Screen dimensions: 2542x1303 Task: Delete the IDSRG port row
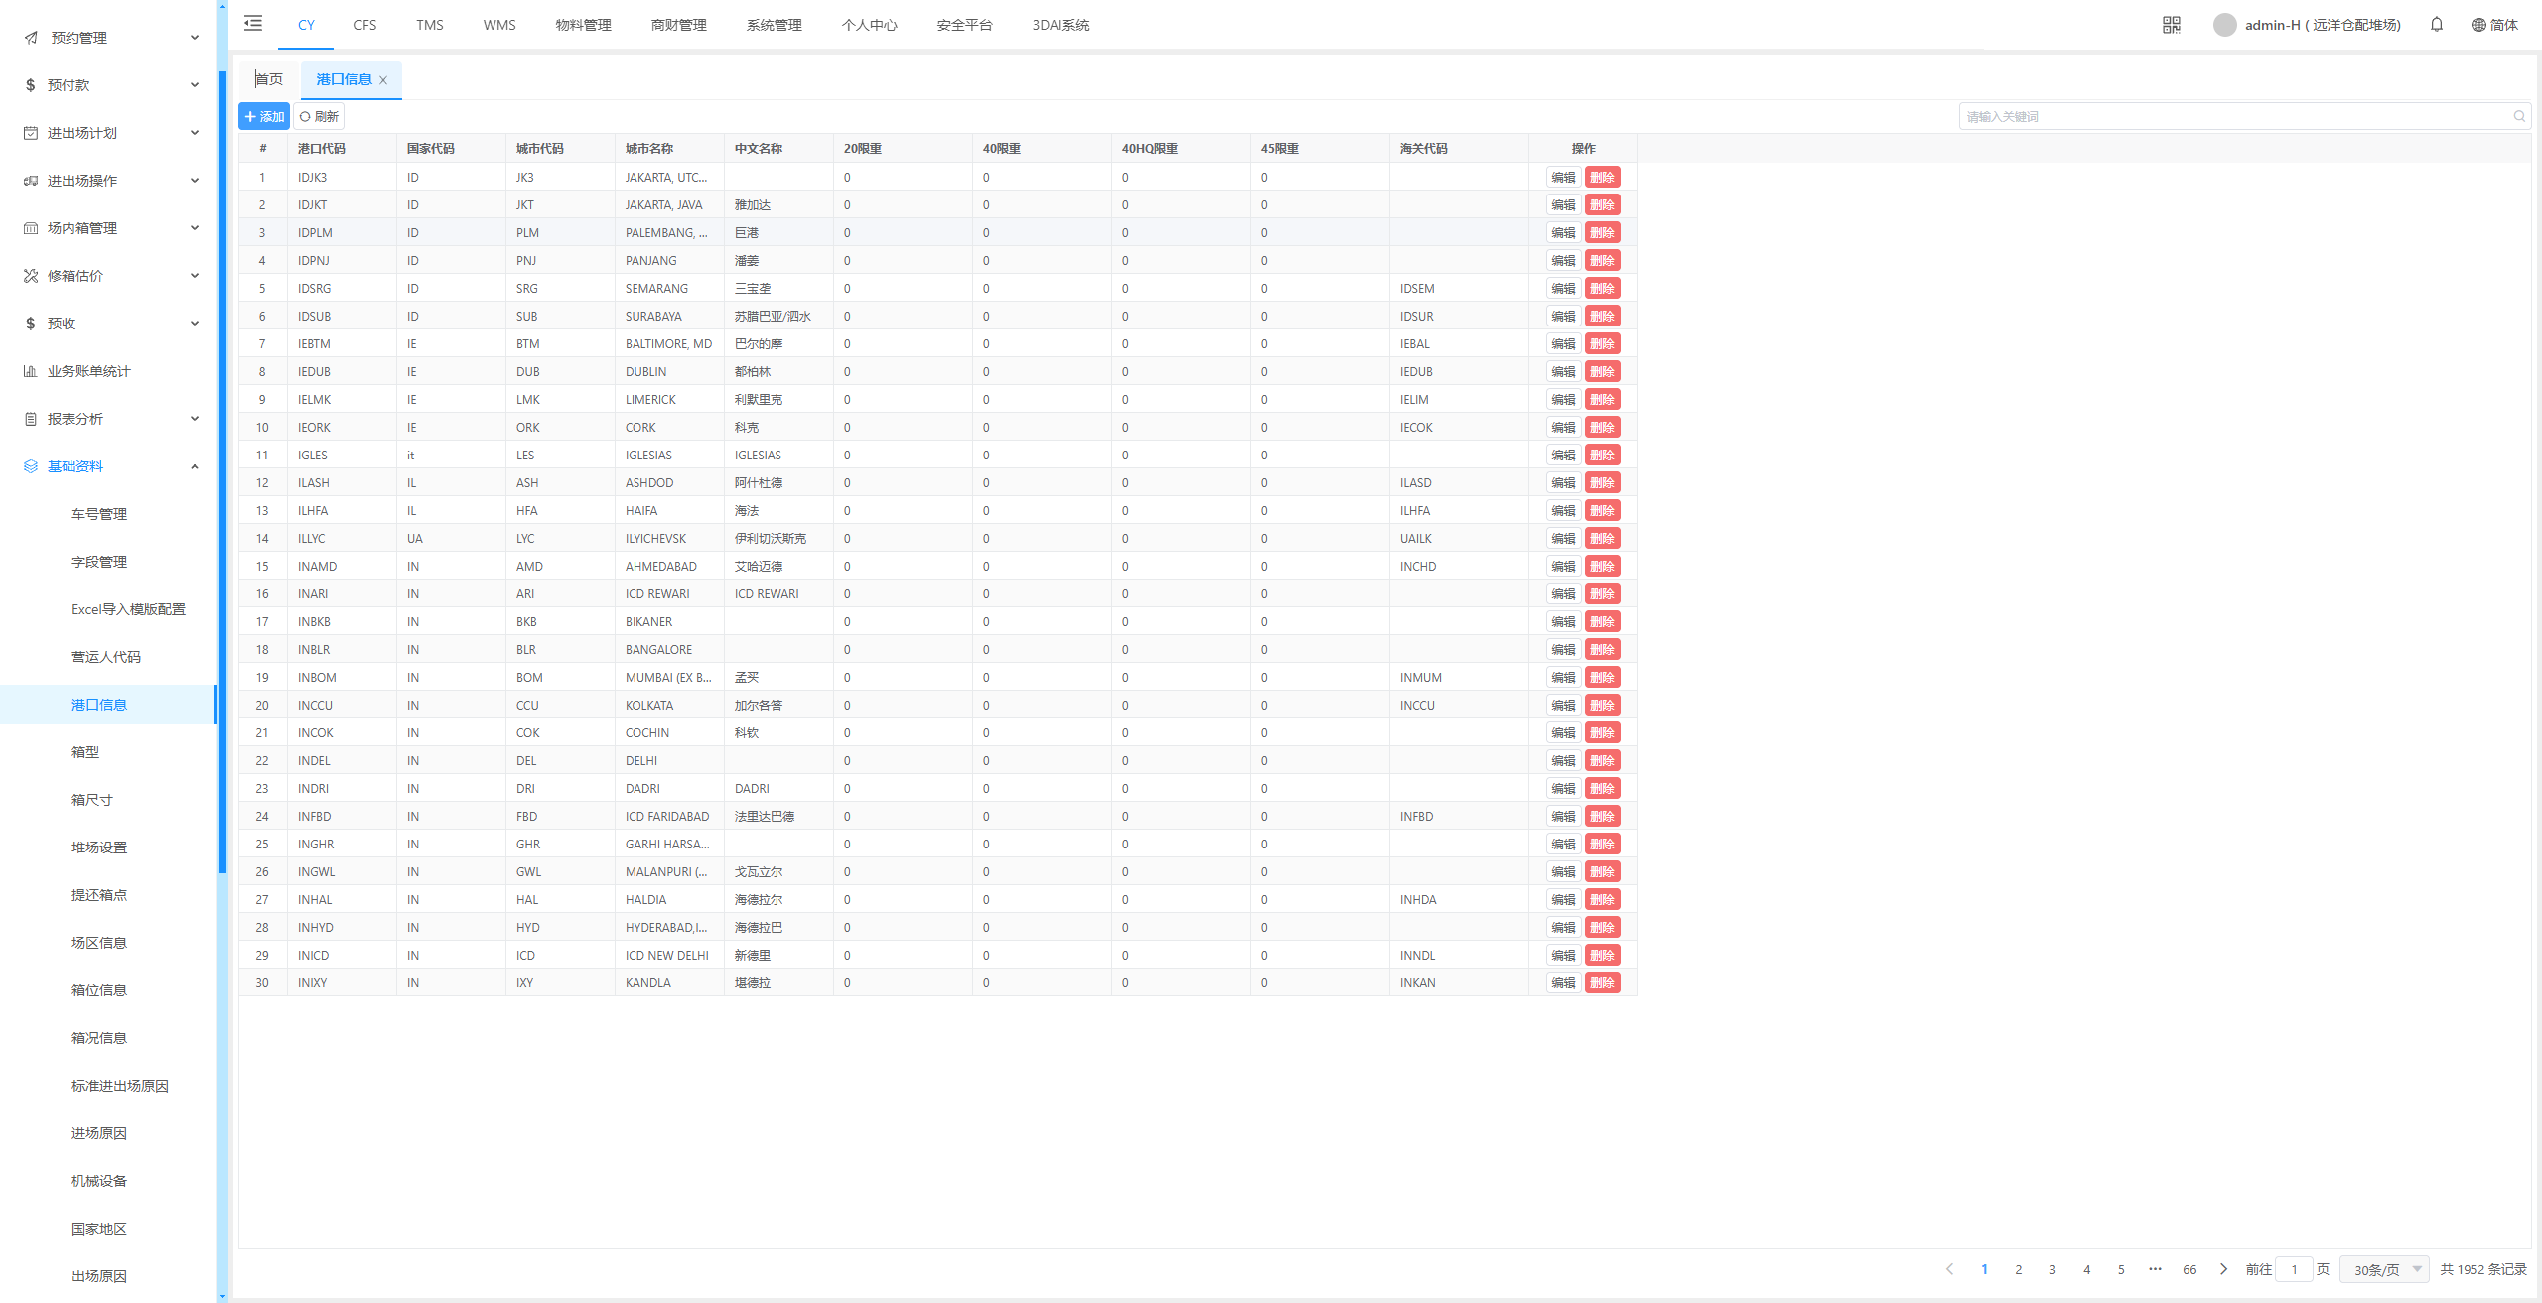(1602, 289)
